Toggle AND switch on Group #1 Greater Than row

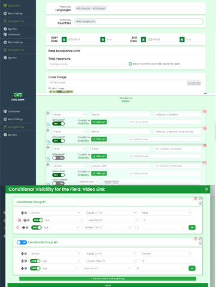[36, 227]
